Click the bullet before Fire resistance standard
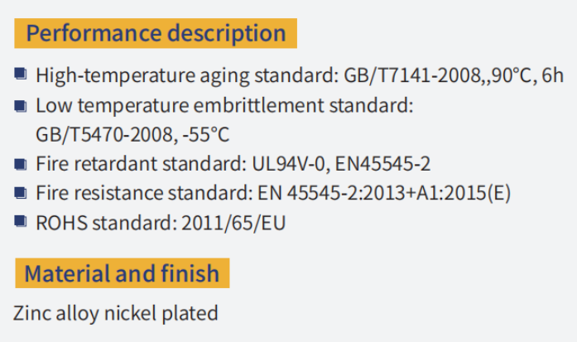This screenshot has width=577, height=342. [x=21, y=193]
